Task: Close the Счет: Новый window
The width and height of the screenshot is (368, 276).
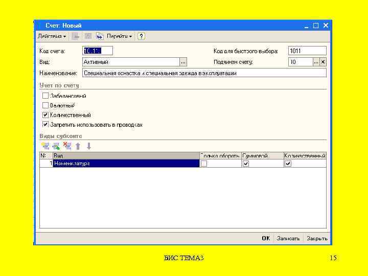Action: [x=326, y=26]
